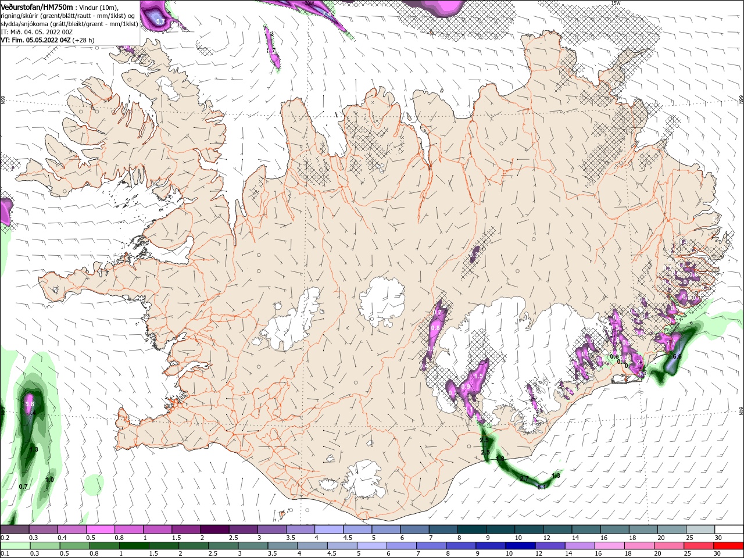
Task: Click the 64N latitude label on the right edge
Action: click(741, 410)
